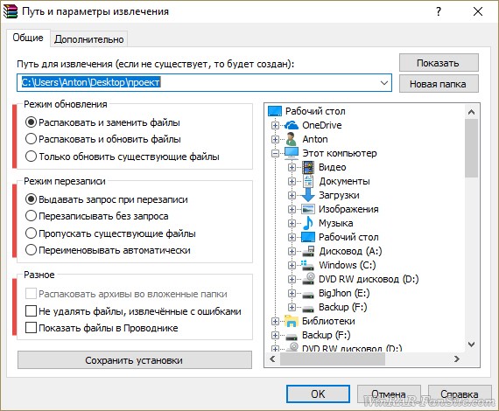499x411 pixels.
Task: Click the tree scroll-right arrow
Action: (x=457, y=359)
